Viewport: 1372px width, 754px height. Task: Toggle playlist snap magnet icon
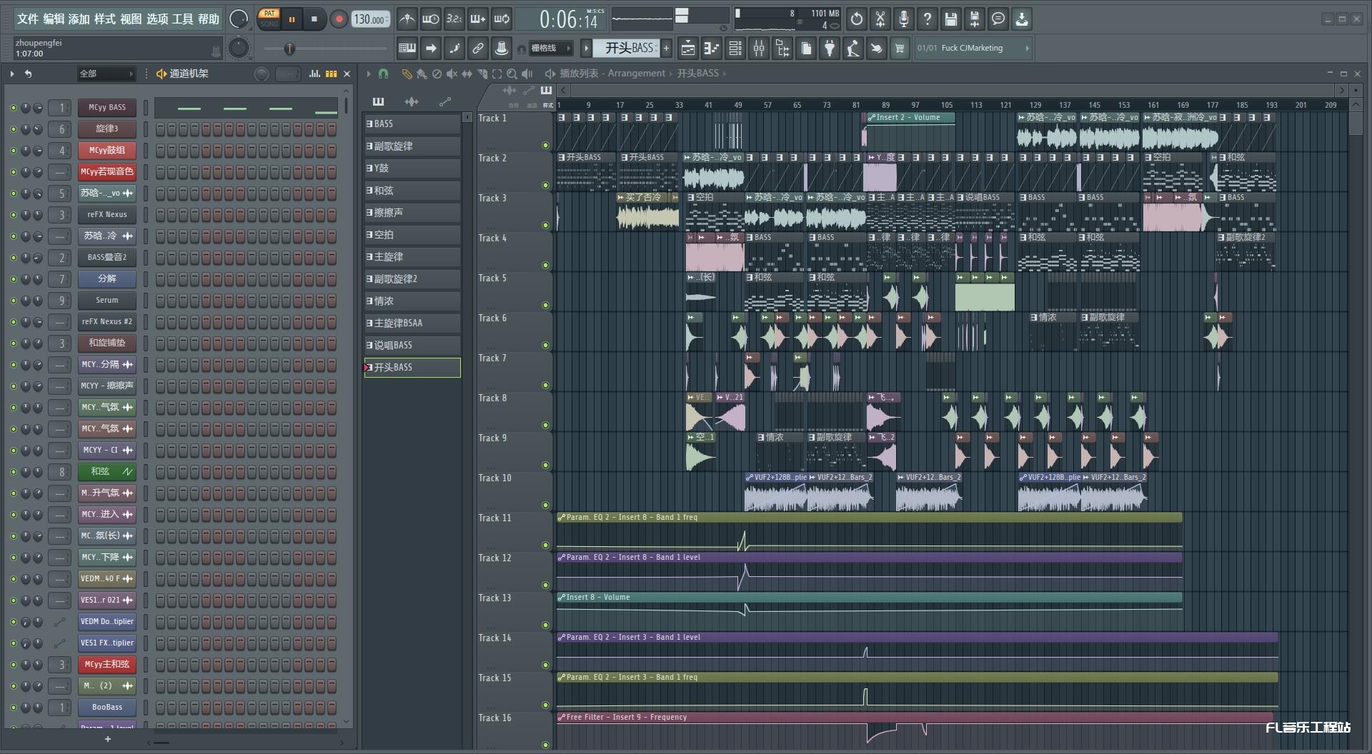pos(383,74)
